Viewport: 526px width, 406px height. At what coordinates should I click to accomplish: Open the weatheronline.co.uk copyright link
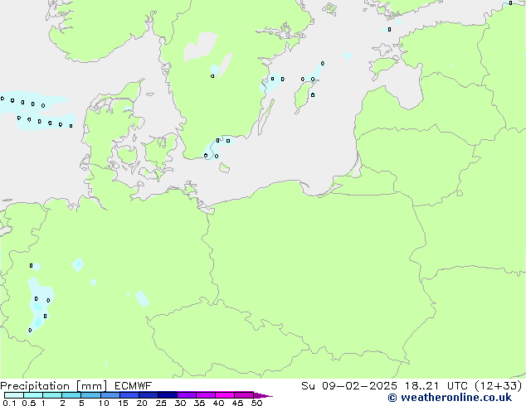(x=450, y=398)
